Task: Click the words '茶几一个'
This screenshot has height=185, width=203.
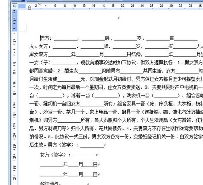Action: point(75,112)
